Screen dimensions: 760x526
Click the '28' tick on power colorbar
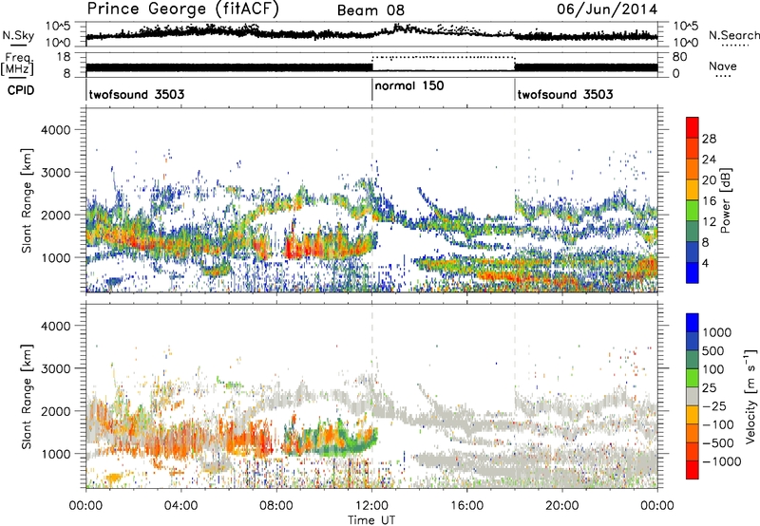tap(709, 139)
